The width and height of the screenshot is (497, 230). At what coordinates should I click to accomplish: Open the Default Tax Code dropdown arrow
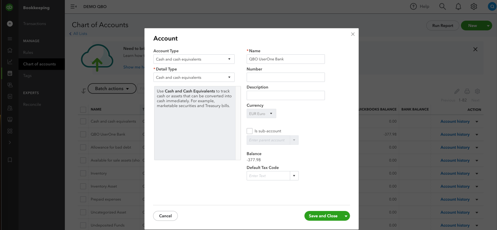(294, 176)
